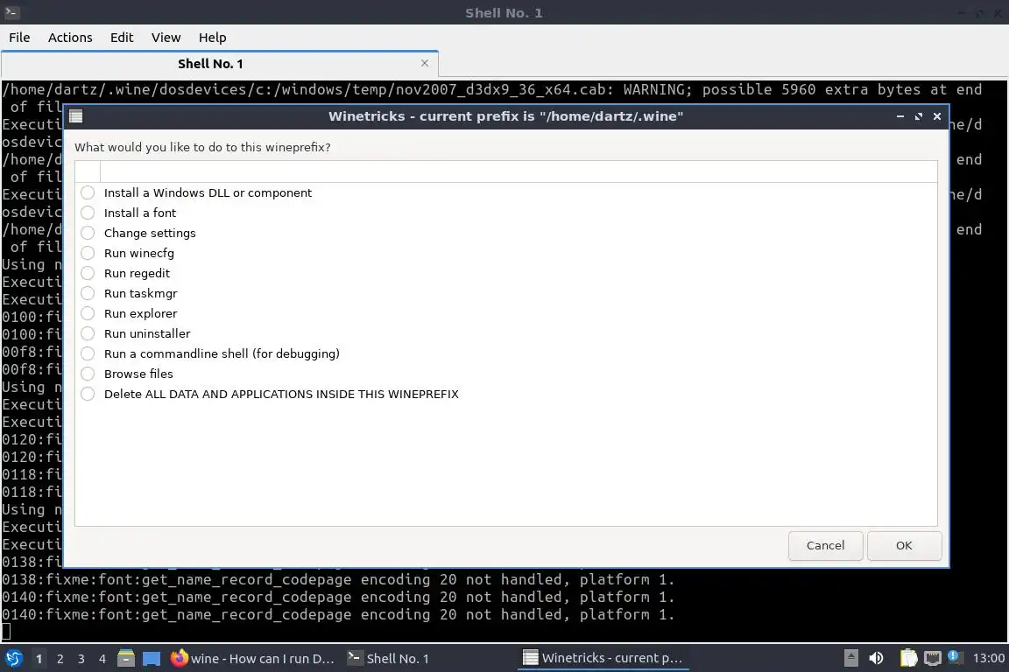1009x672 pixels.
Task: Switch to 'Shell No. 1' taskbar entry
Action: click(388, 659)
